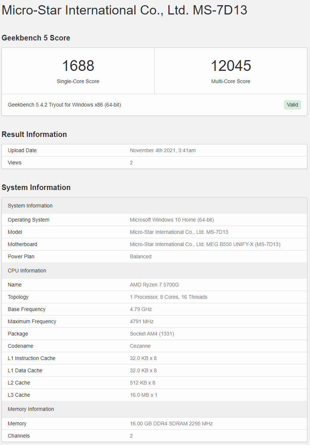310x445 pixels.
Task: Click the CPU Information subheader row
Action: click(x=27, y=271)
